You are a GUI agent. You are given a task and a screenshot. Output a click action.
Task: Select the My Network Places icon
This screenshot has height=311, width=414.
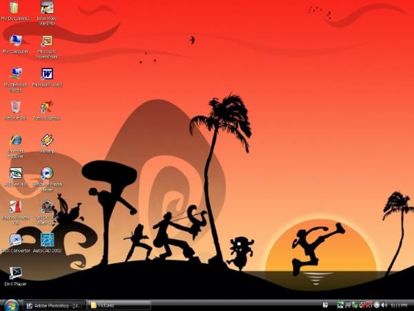click(x=16, y=80)
